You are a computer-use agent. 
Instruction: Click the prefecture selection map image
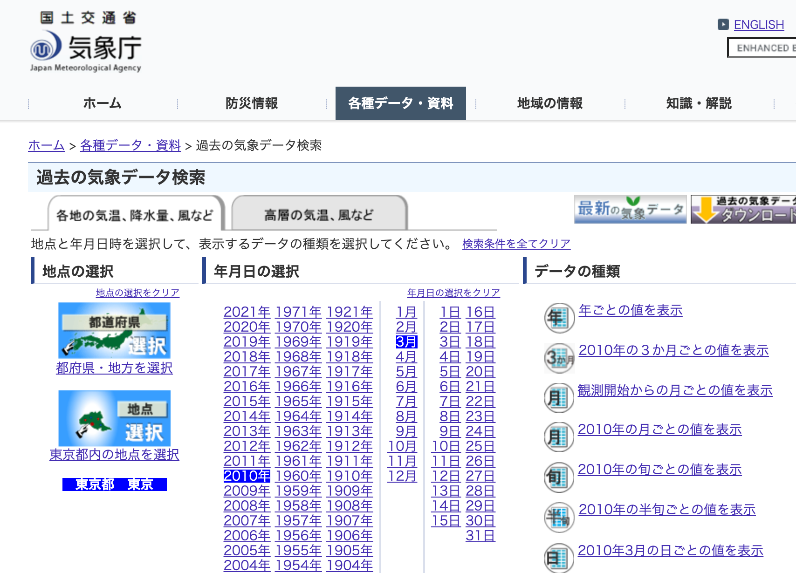(114, 330)
